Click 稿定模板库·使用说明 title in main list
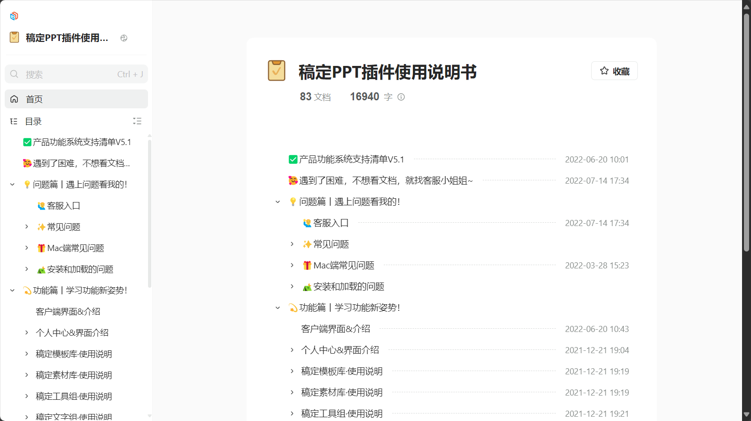 pyautogui.click(x=342, y=372)
